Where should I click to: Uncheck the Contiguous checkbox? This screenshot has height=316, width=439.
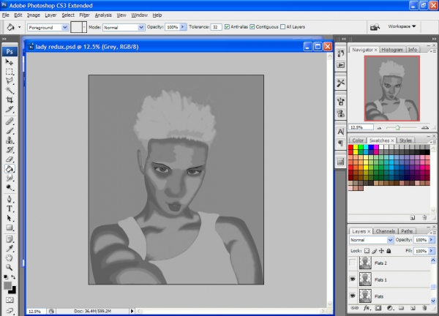(x=252, y=27)
